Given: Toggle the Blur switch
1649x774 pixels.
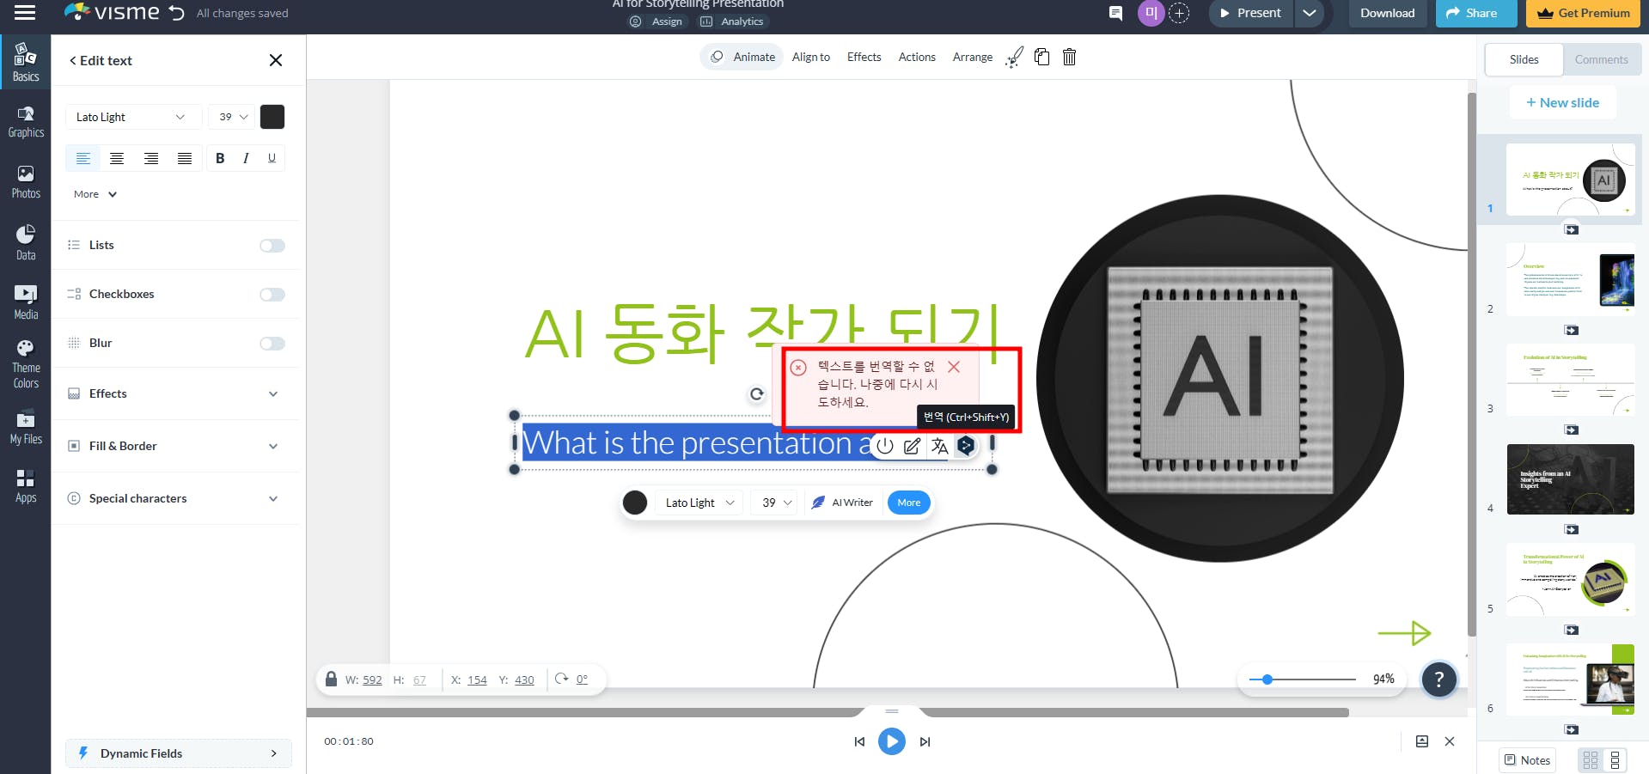Looking at the screenshot, I should click(272, 344).
